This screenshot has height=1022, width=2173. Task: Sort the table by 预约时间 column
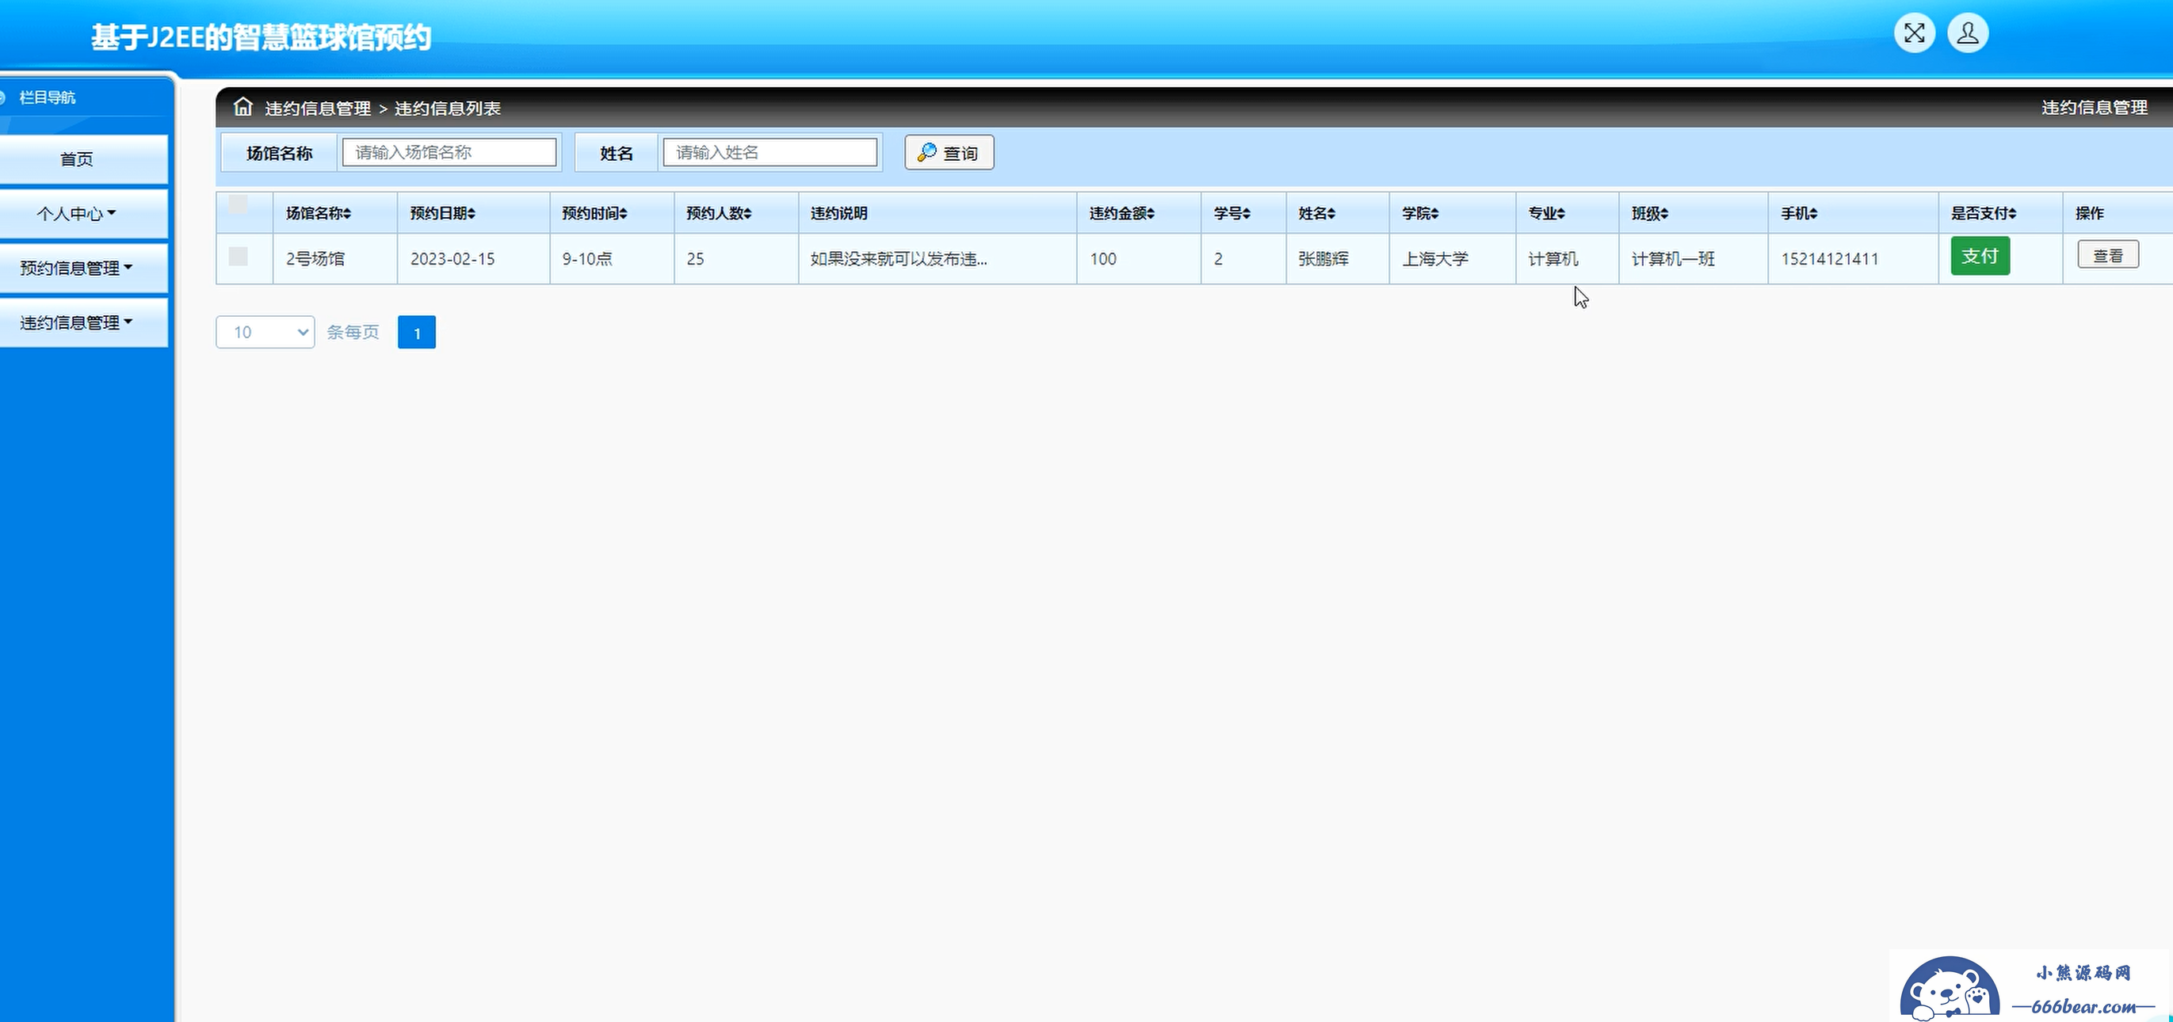[x=594, y=213]
